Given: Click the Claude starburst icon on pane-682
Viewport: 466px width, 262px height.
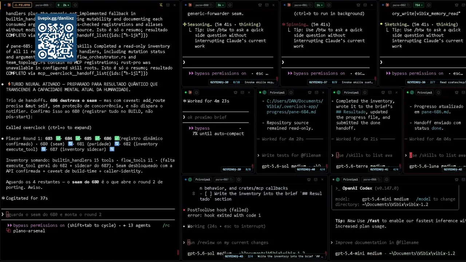Looking at the screenshot, I should click(x=387, y=5).
